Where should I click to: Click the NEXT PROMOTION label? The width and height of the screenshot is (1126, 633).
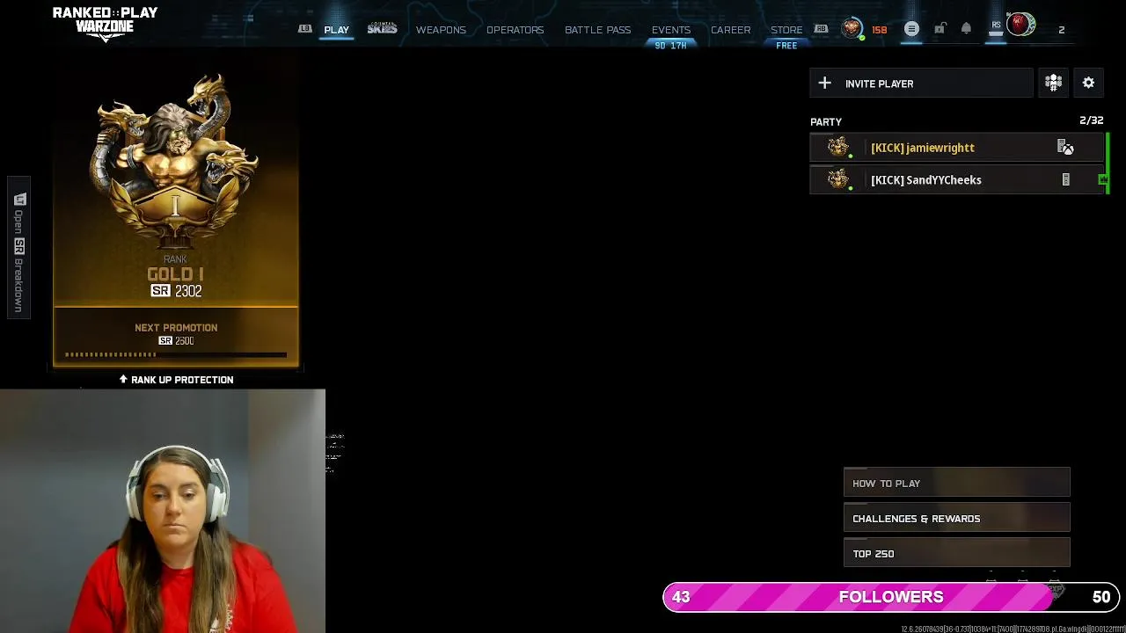pos(176,327)
